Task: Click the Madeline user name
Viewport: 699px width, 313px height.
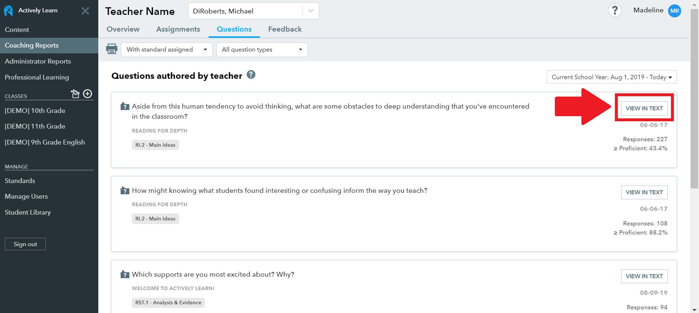Action: pos(648,10)
